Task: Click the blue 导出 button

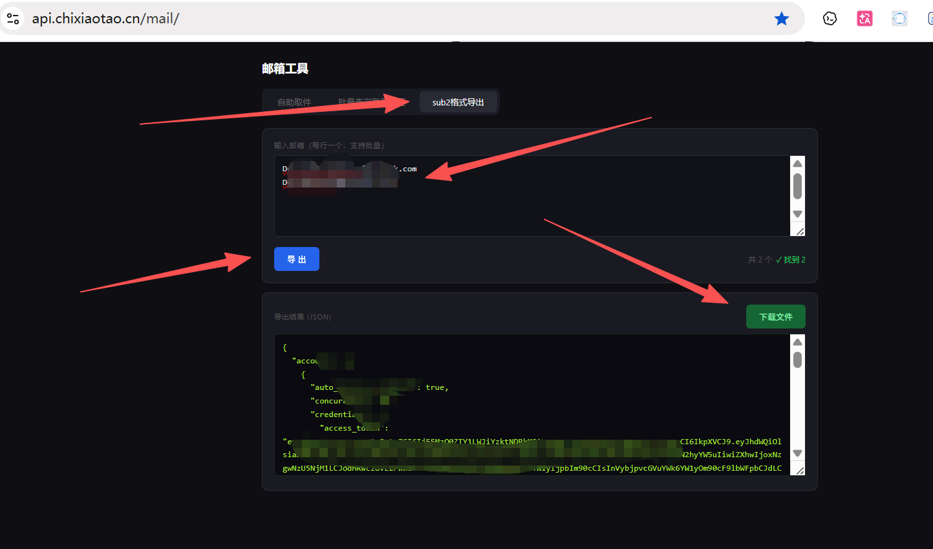Action: pos(297,259)
